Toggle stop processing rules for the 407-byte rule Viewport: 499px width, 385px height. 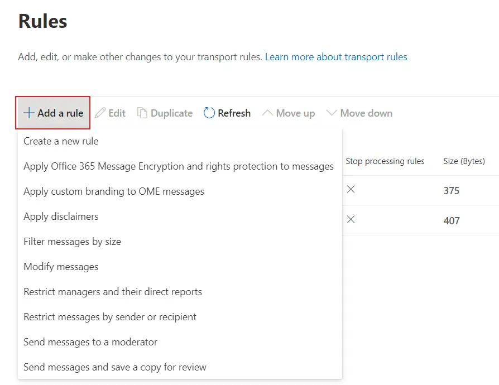351,220
